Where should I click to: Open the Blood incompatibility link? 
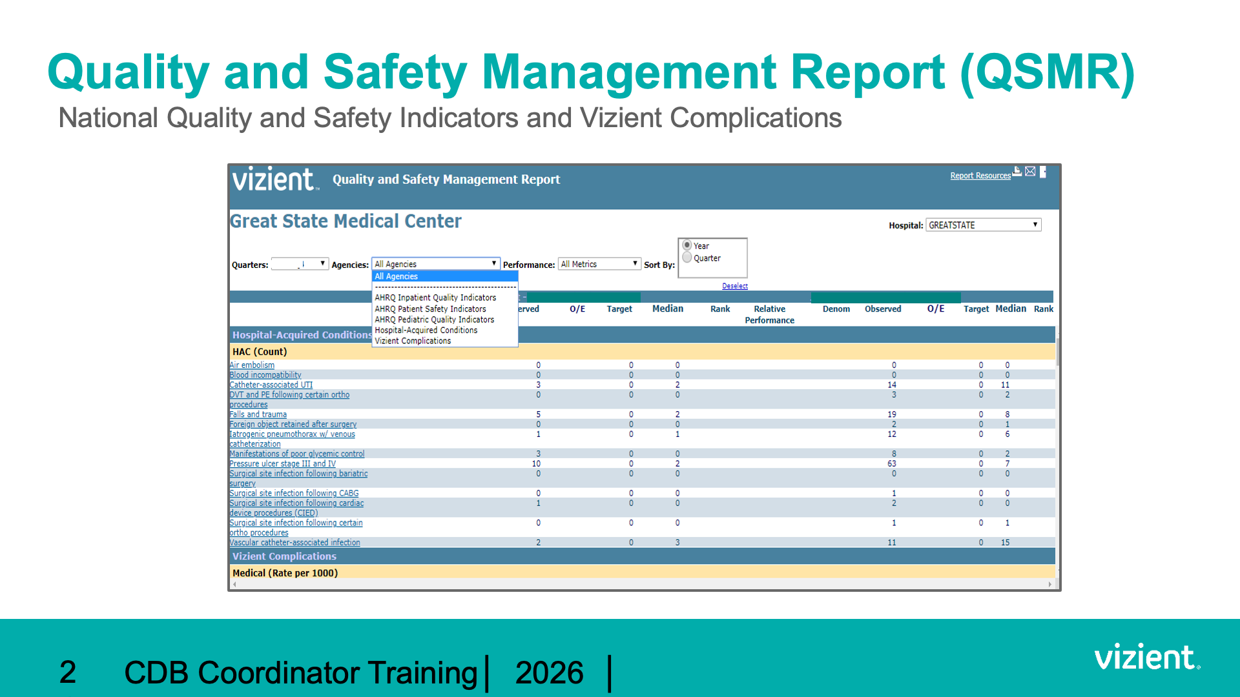[x=265, y=375]
